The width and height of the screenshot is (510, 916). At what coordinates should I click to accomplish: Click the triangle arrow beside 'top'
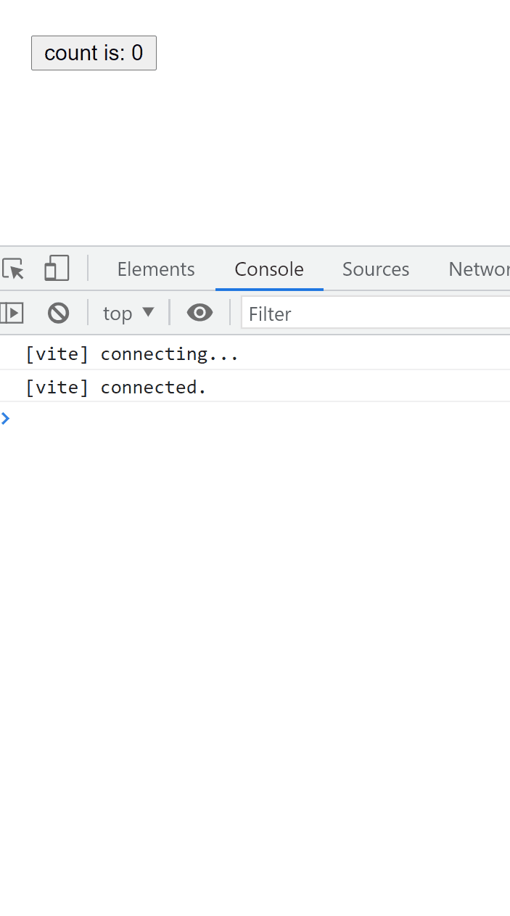click(x=148, y=312)
